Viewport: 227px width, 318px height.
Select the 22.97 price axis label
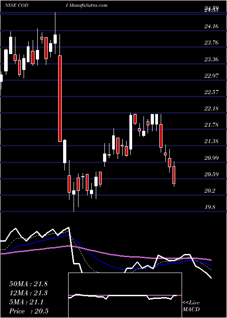(x=212, y=76)
